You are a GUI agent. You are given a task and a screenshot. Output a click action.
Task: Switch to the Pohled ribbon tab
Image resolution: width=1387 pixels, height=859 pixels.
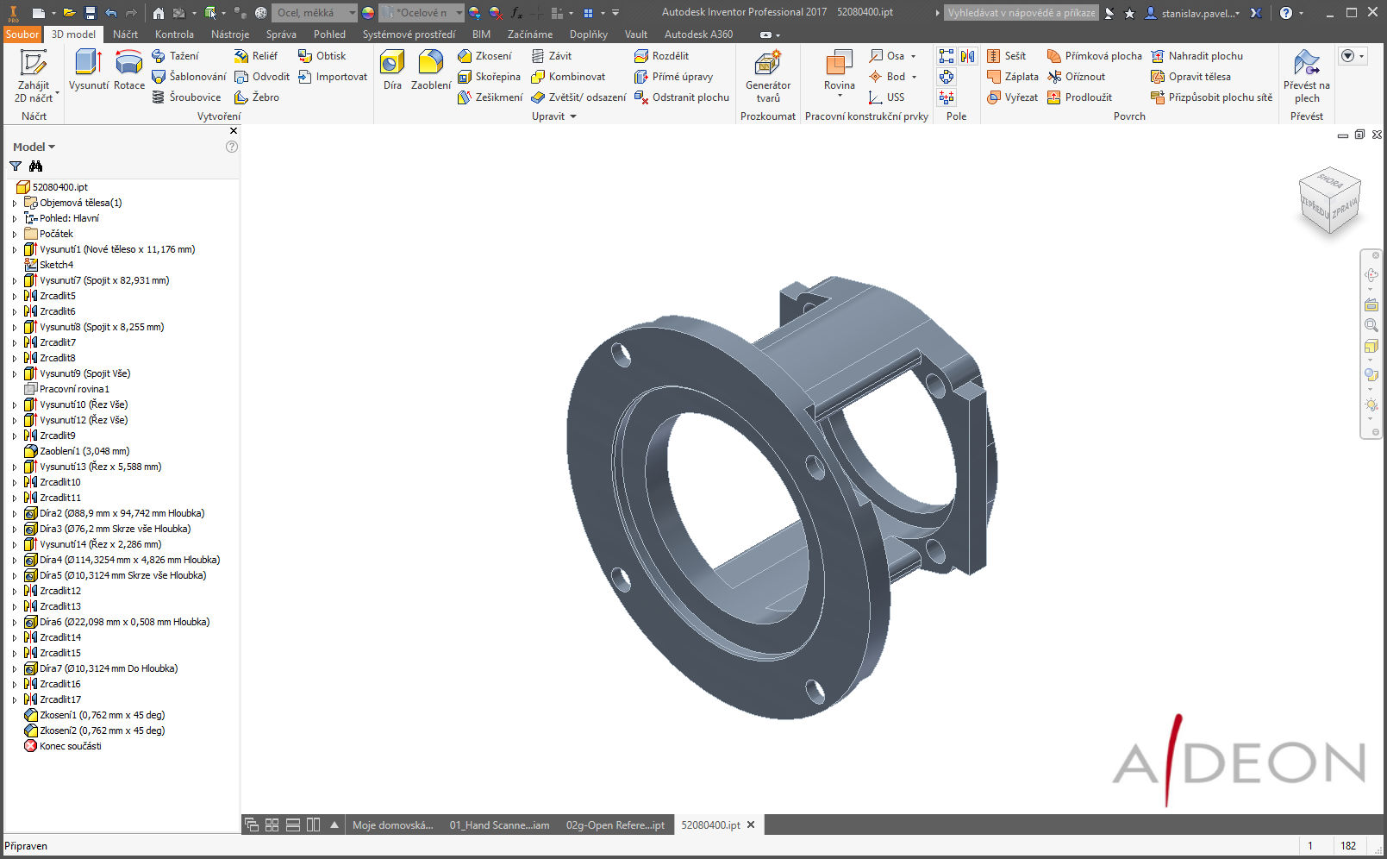[329, 34]
